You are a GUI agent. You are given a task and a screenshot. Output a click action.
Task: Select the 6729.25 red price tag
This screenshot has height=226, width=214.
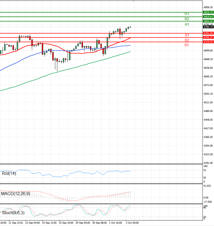click(x=208, y=42)
